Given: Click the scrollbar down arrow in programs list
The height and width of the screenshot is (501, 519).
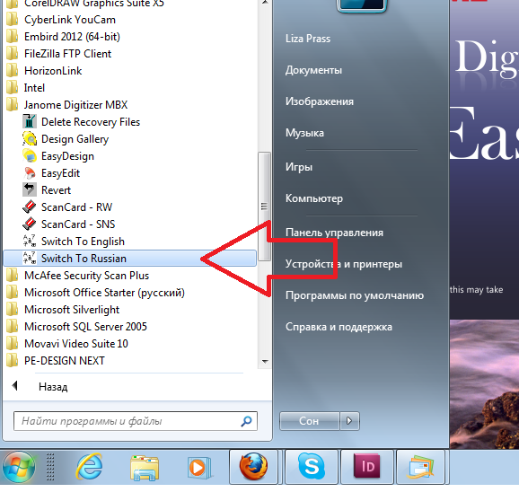Looking at the screenshot, I should [265, 361].
